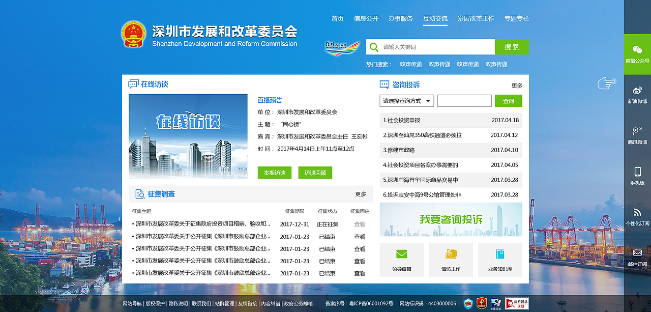Viewport: 651px width, 312px height.
Task: Click 版权保护 in the footer
Action: pos(155,303)
